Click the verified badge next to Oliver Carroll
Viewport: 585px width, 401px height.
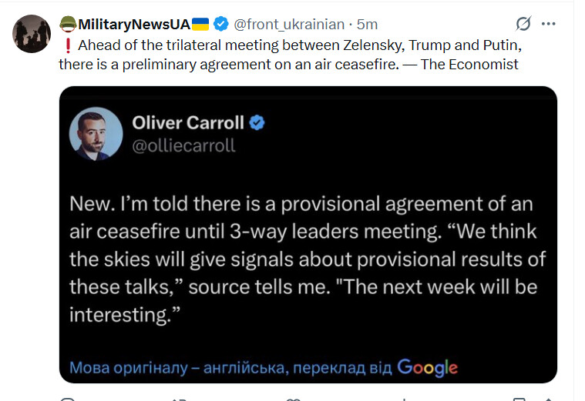[257, 122]
